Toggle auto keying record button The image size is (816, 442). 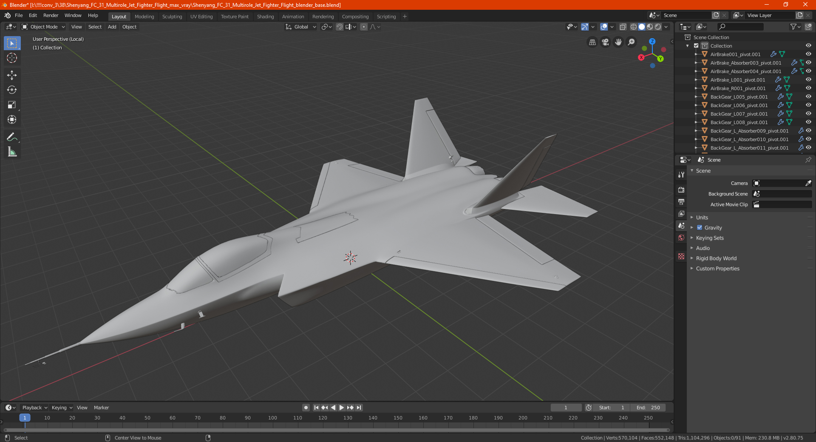click(x=306, y=408)
